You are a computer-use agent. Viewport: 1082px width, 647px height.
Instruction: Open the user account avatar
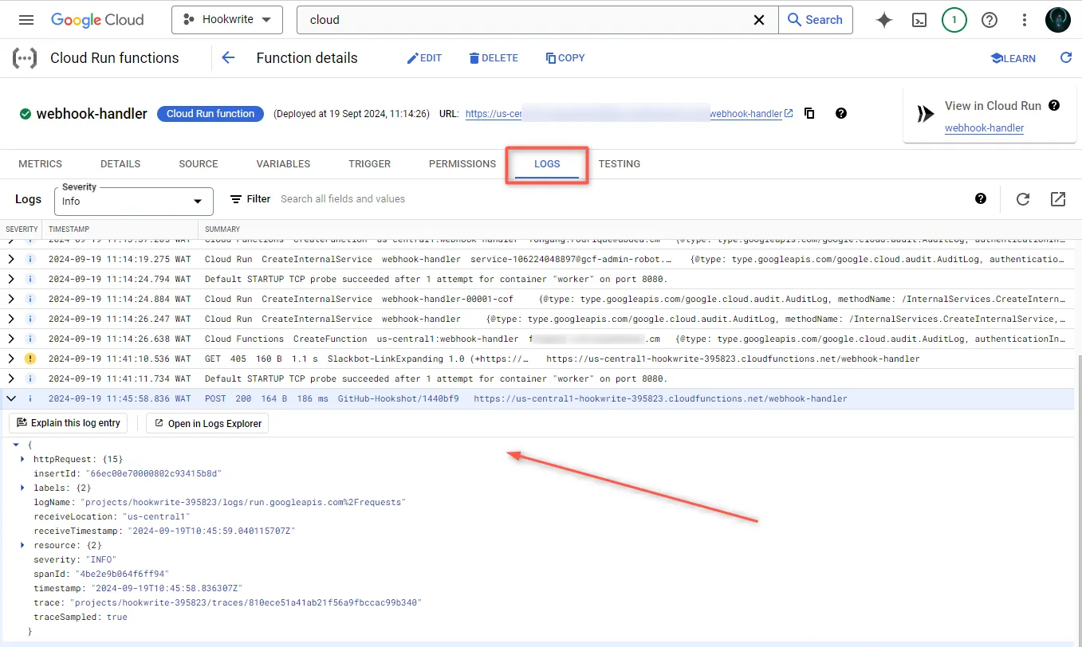coord(1058,20)
